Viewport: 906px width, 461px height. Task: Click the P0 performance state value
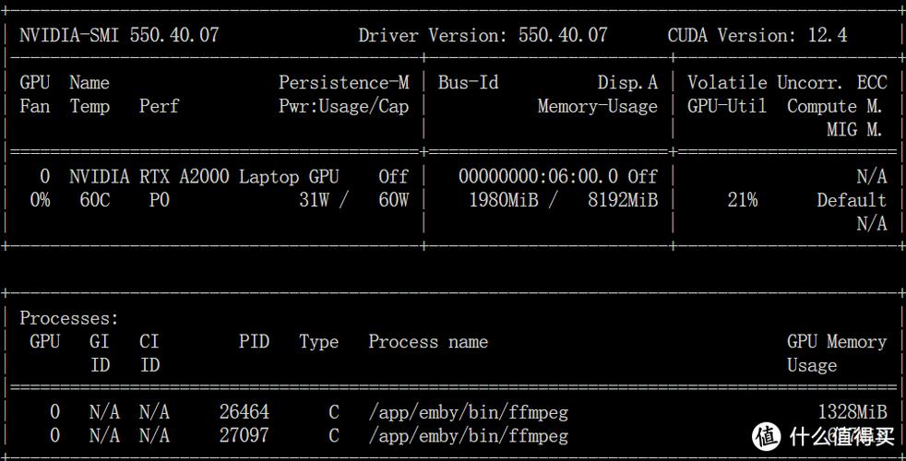(x=159, y=200)
